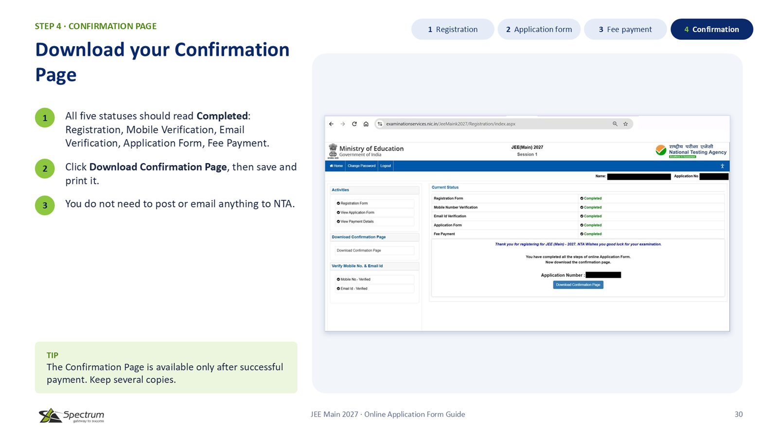
Task: Select the 2 Application form step pill
Action: (539, 29)
